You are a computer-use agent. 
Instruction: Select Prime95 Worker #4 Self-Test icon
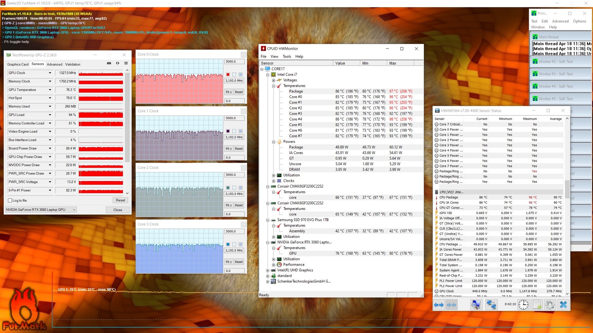(x=535, y=86)
